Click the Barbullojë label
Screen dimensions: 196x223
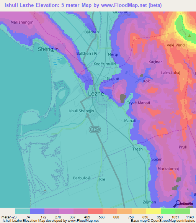[82, 178]
